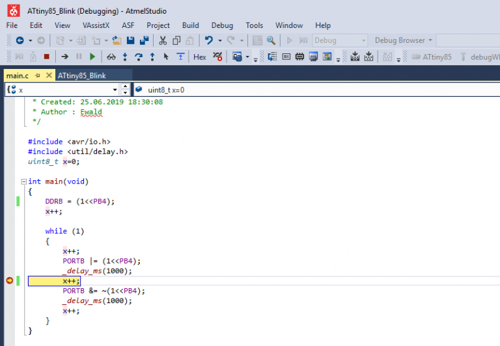Click the Stop Debugging red square icon
The width and height of the screenshot is (500, 346).
click(x=46, y=57)
